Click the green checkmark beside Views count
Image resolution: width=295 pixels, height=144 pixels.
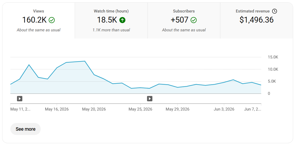[52, 20]
